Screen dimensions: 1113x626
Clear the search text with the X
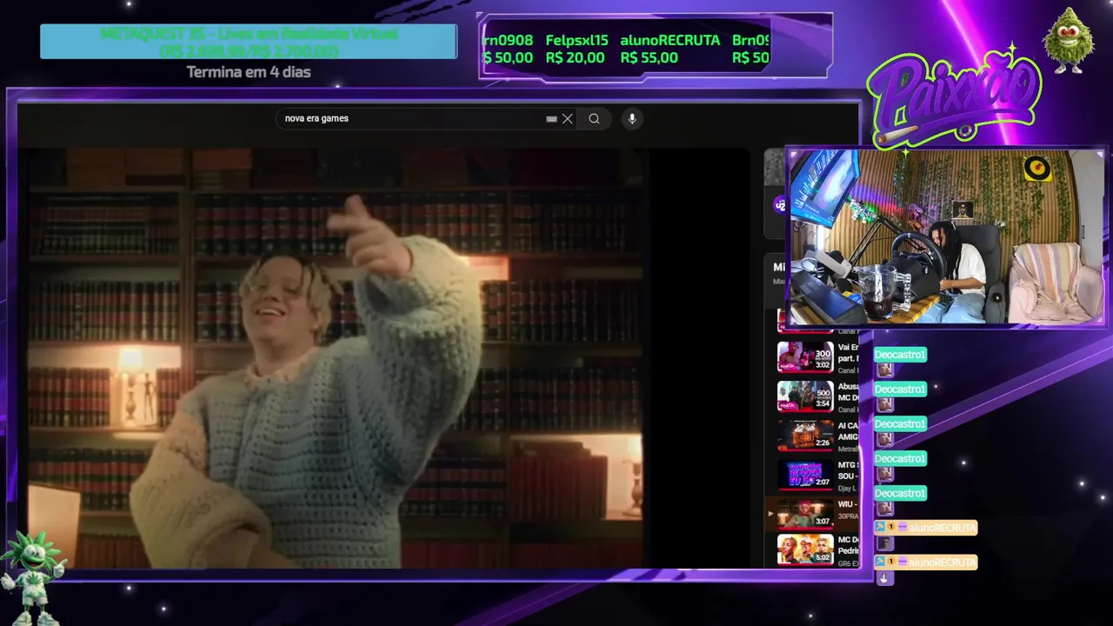(568, 119)
